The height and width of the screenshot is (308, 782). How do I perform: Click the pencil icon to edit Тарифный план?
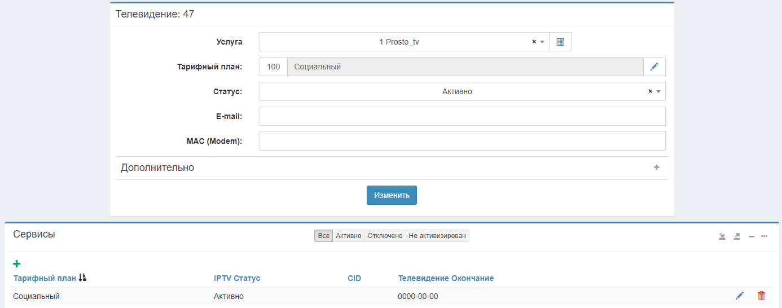pos(654,67)
